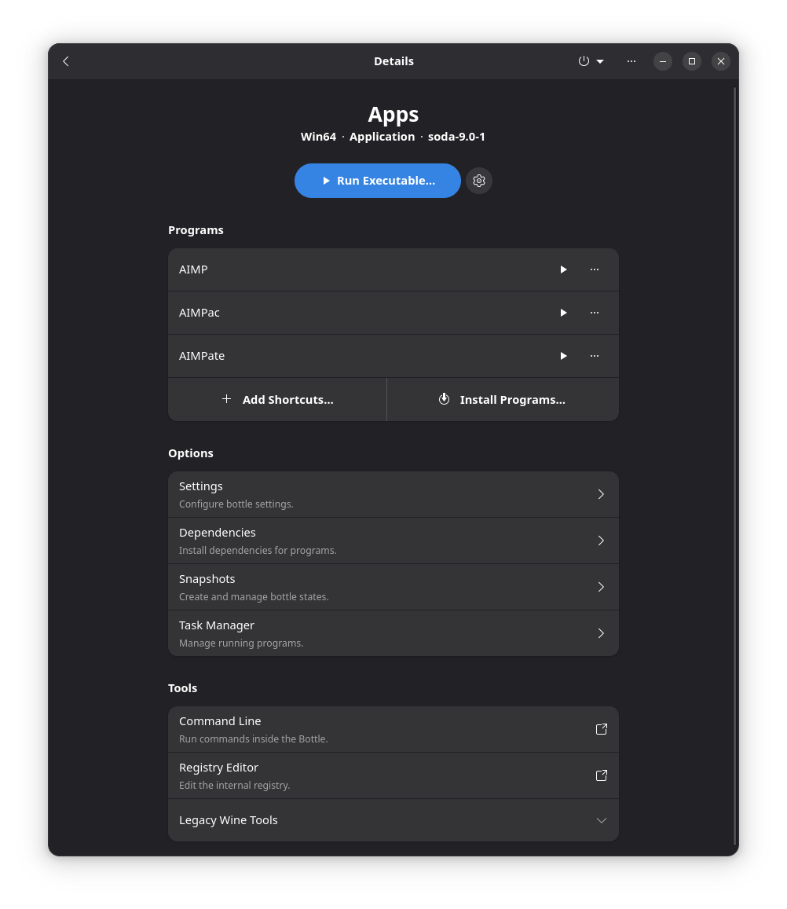Launch the Command Line tool

[x=393, y=729]
